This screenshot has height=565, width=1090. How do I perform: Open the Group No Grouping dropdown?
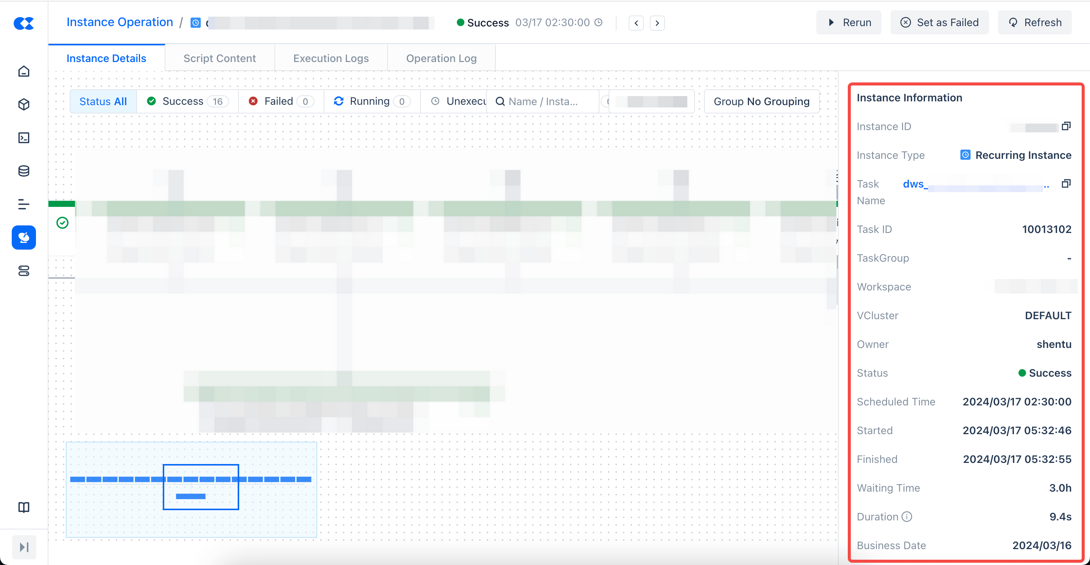761,101
